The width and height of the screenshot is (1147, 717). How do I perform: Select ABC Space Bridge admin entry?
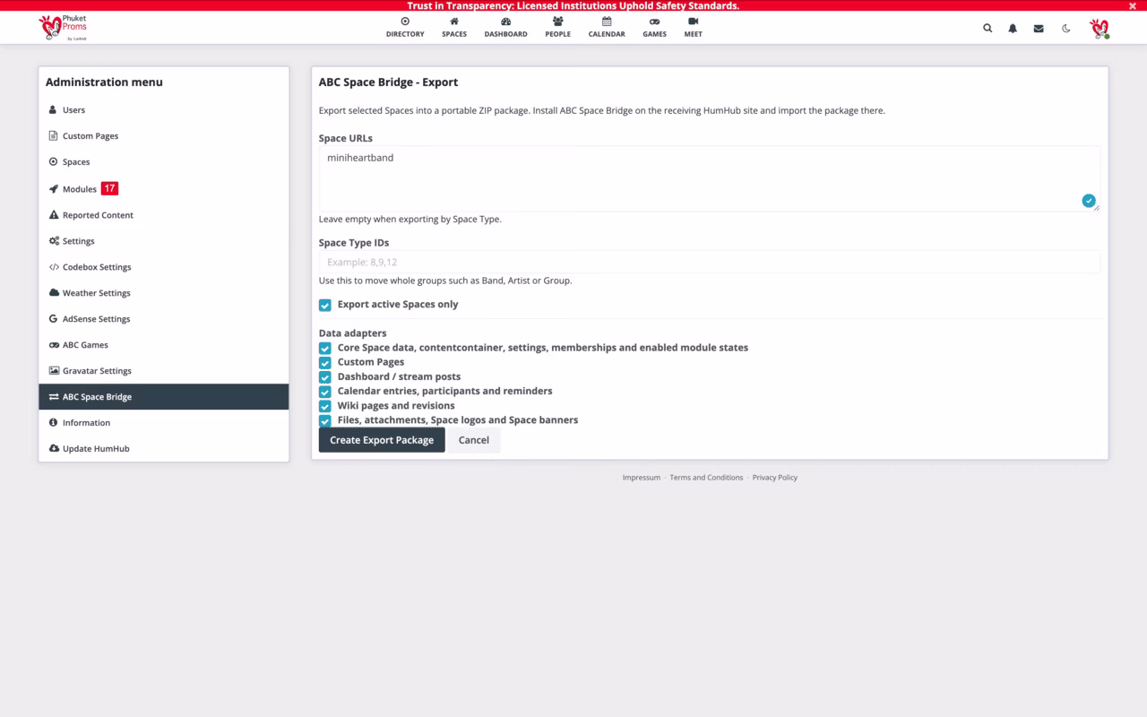point(164,397)
